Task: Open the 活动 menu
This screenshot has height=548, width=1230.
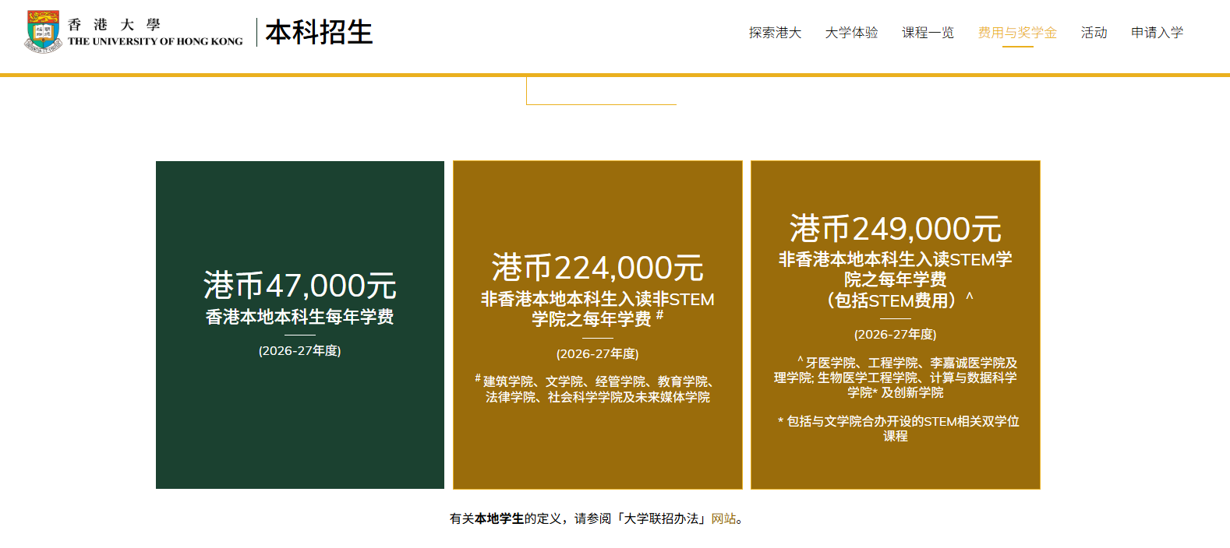Action: [x=1094, y=33]
